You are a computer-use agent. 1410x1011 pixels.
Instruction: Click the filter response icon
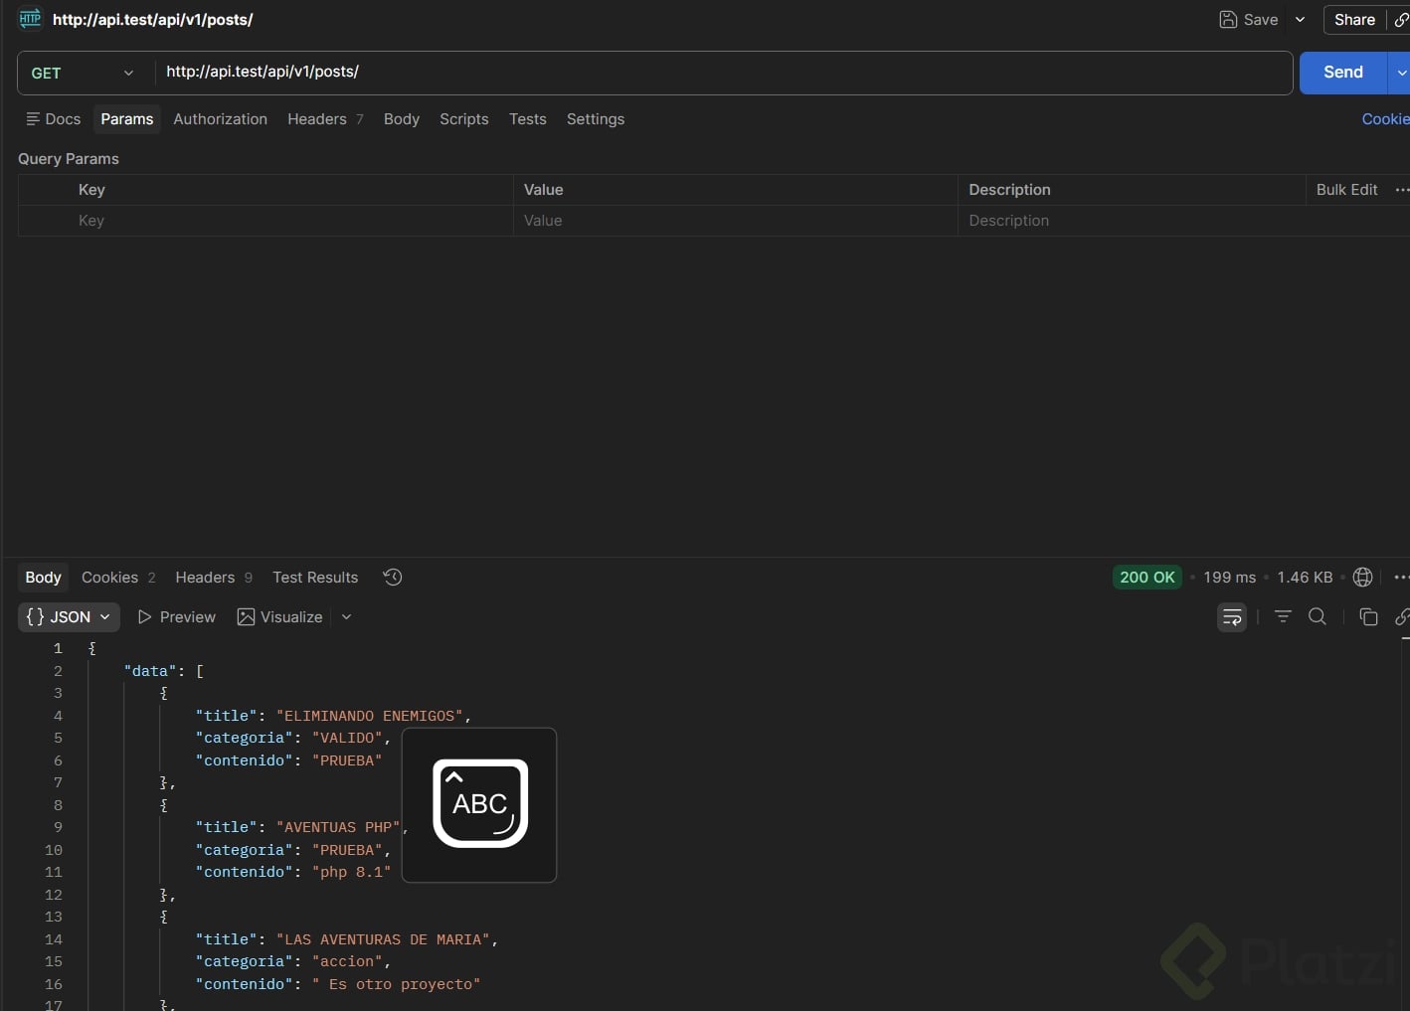[x=1283, y=617]
